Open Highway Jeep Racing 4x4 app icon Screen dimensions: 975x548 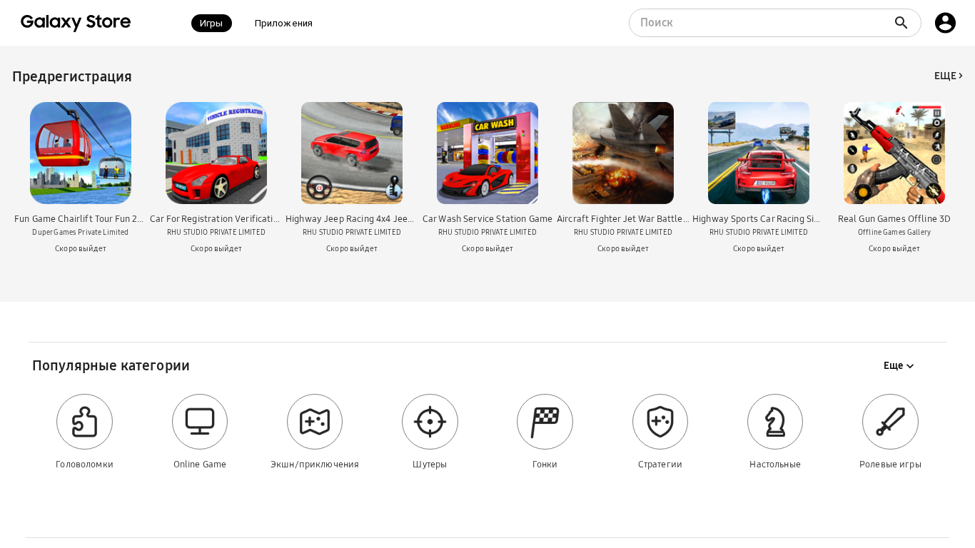coord(352,153)
